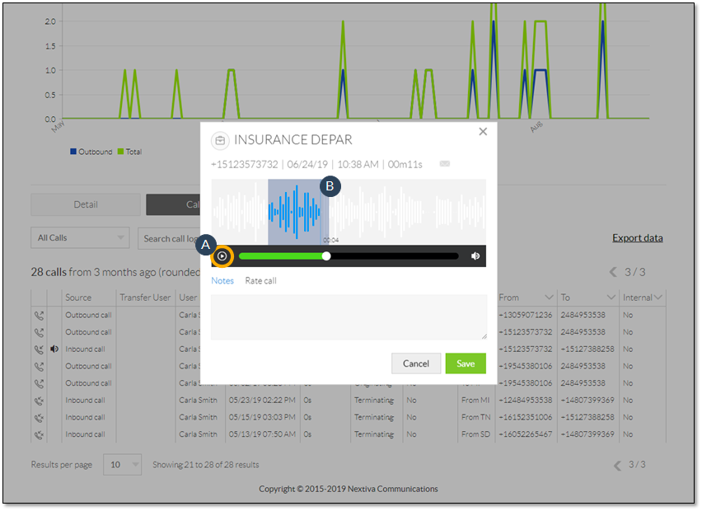Image resolution: width=702 pixels, height=511 pixels.
Task: Click the outbound call phone icon in the first row
Action: point(40,314)
